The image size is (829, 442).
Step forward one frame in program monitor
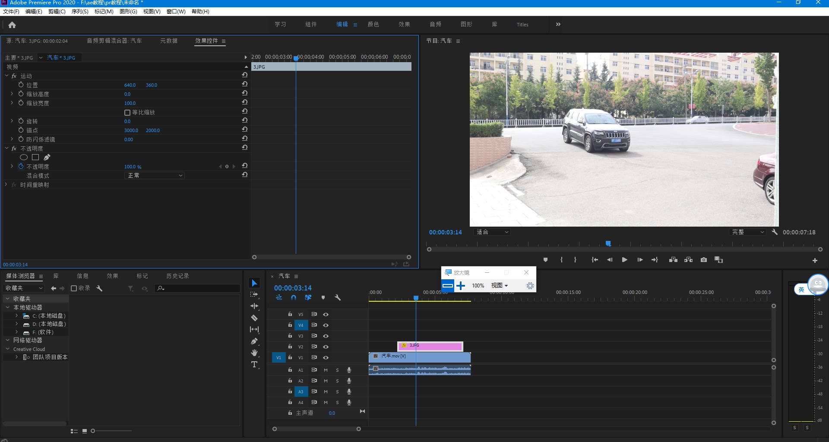tap(640, 260)
